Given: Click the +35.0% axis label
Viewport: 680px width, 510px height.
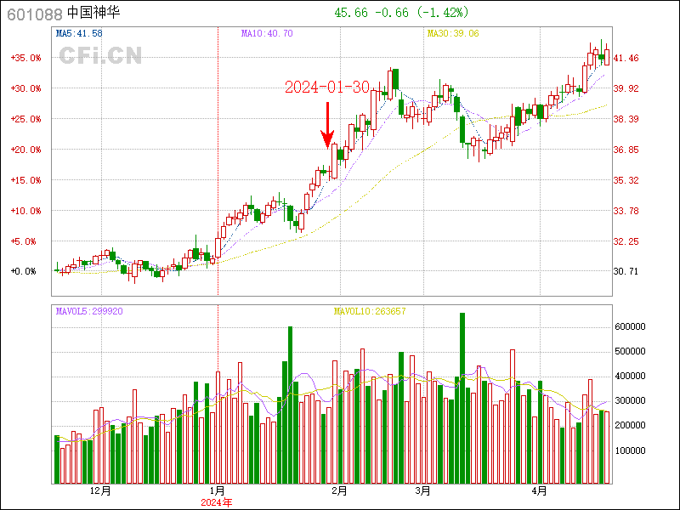Looking at the screenshot, I should pyautogui.click(x=25, y=58).
